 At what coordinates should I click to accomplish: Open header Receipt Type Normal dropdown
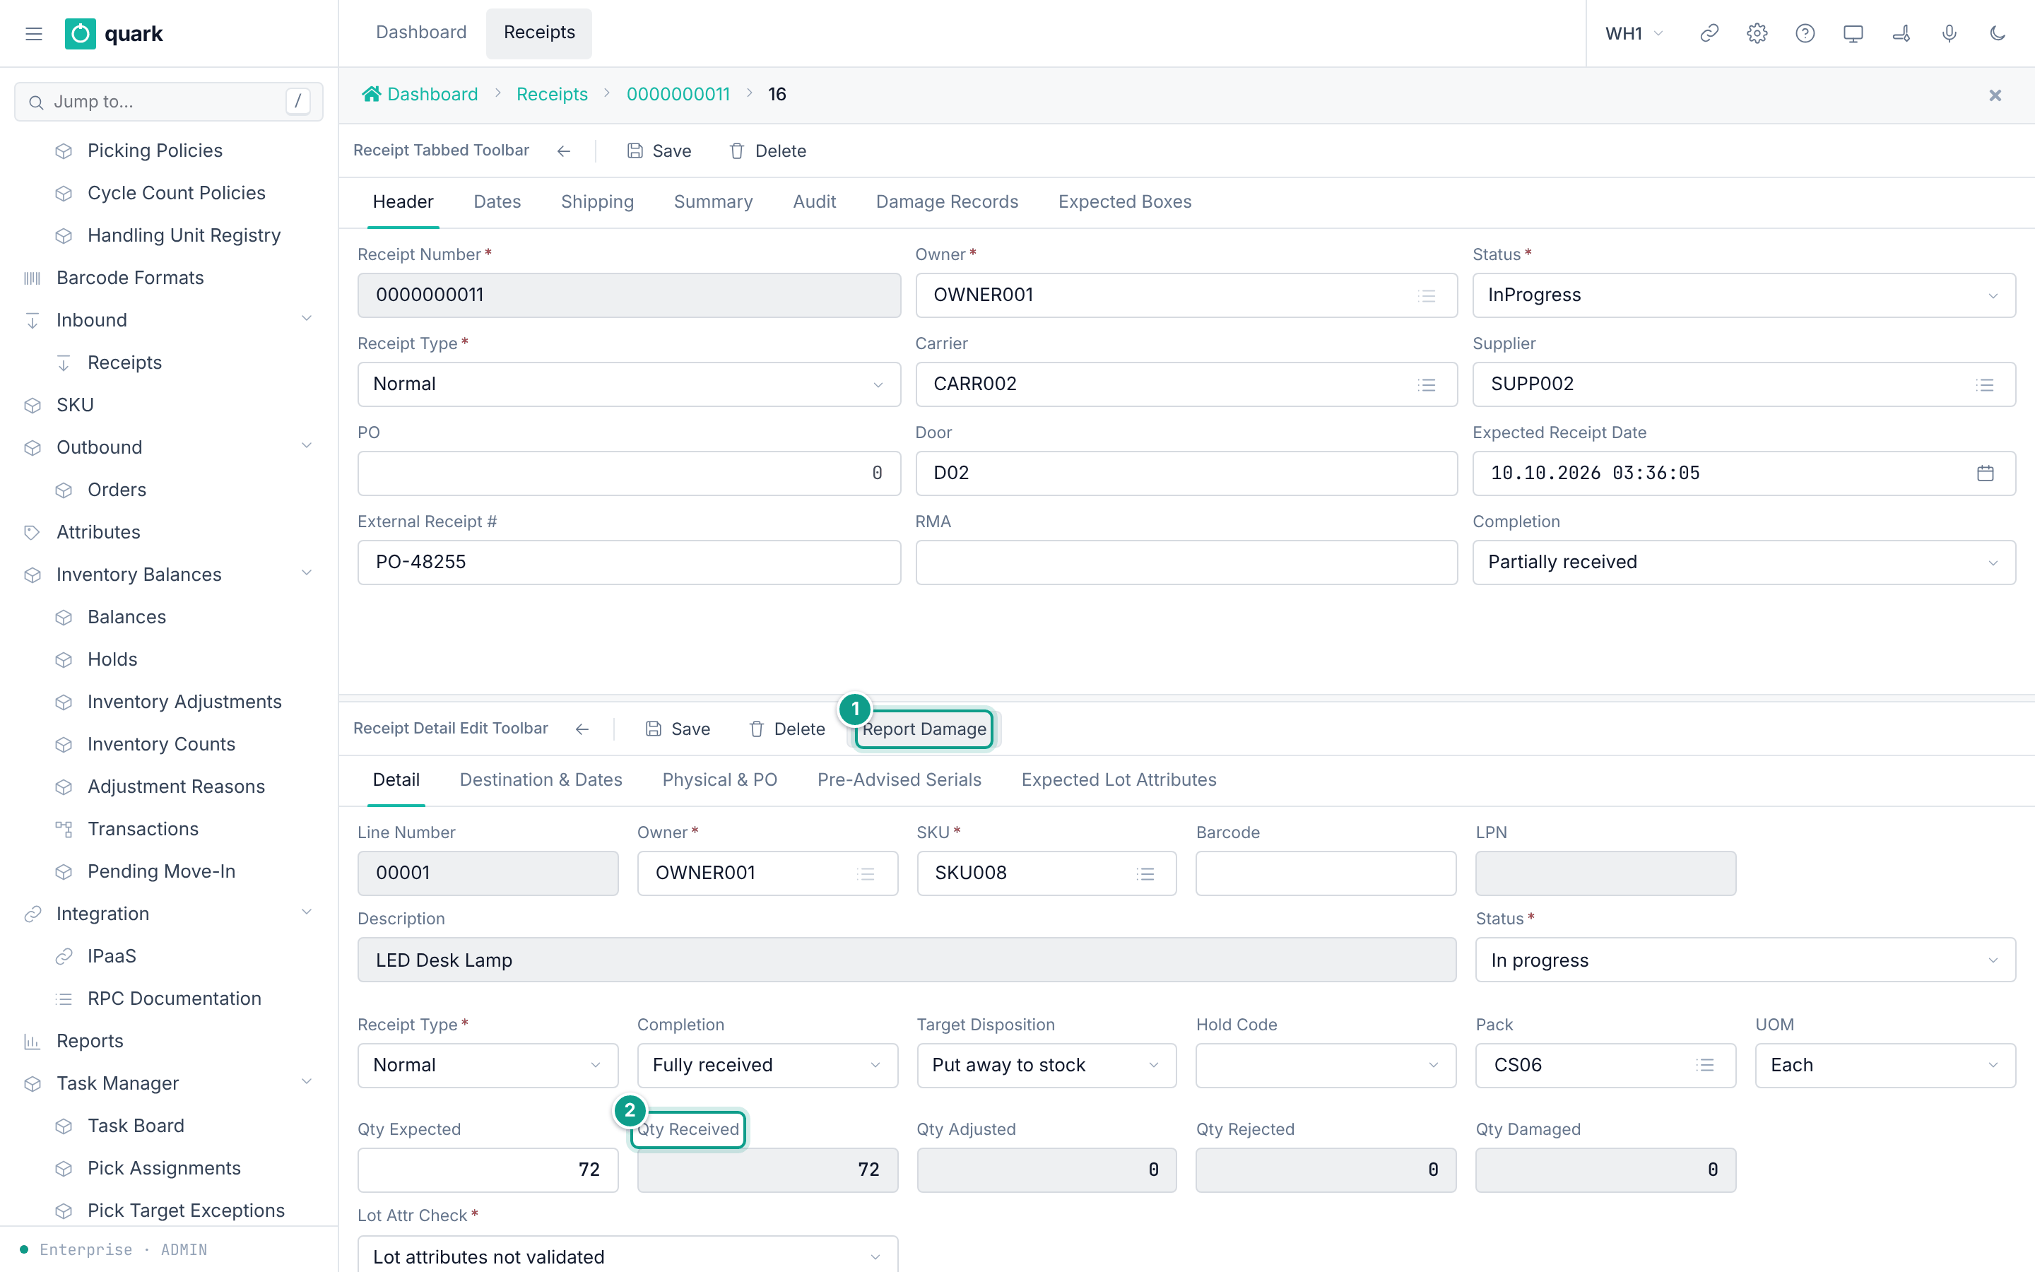click(628, 384)
